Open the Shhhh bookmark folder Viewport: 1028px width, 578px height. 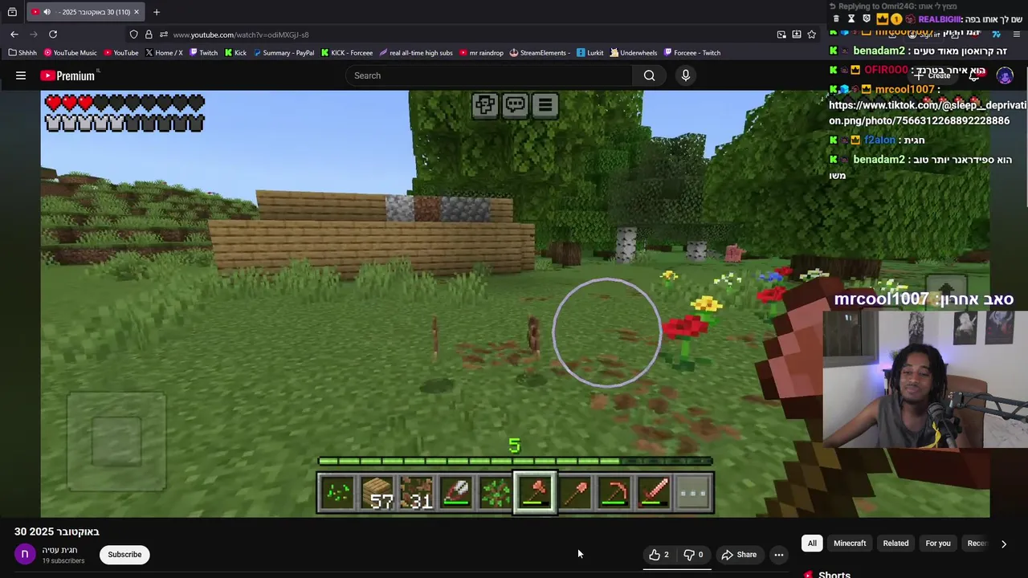pyautogui.click(x=23, y=53)
